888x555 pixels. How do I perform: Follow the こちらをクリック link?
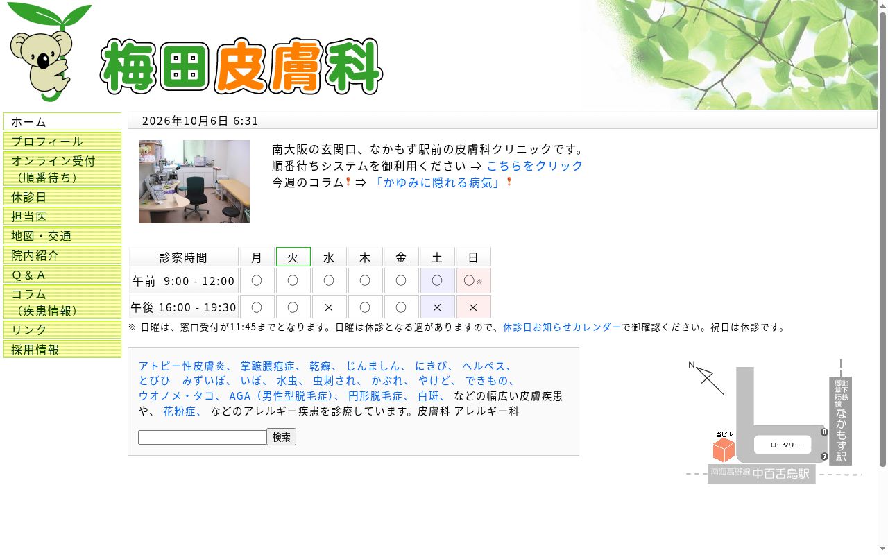coord(535,166)
